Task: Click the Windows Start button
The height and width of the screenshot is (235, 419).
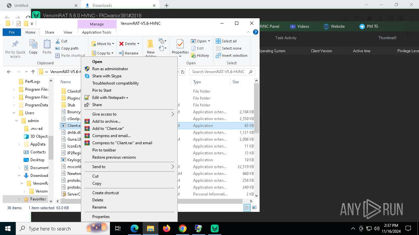Action: [x=8, y=228]
